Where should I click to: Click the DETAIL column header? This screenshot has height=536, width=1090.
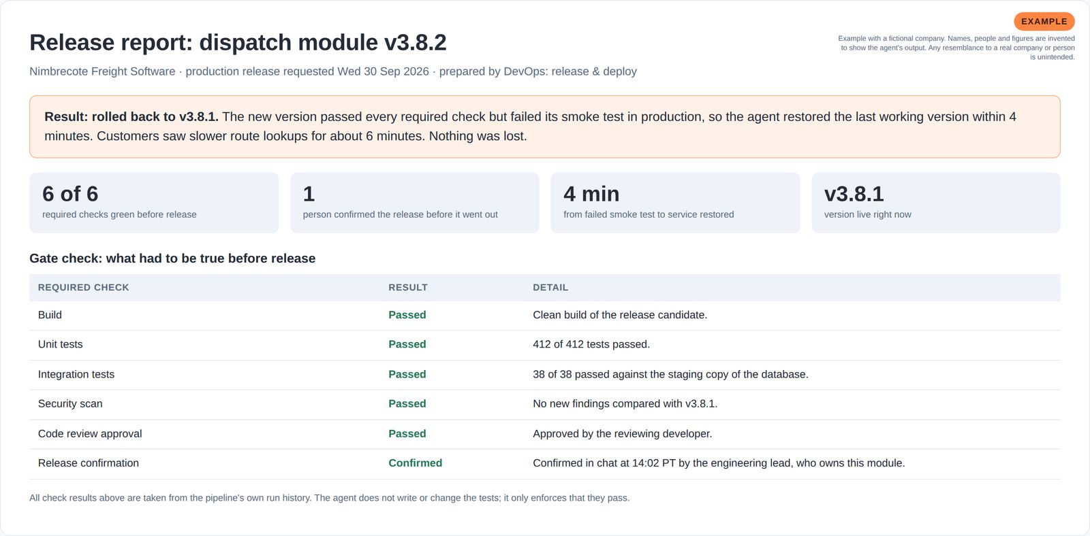[x=550, y=288]
